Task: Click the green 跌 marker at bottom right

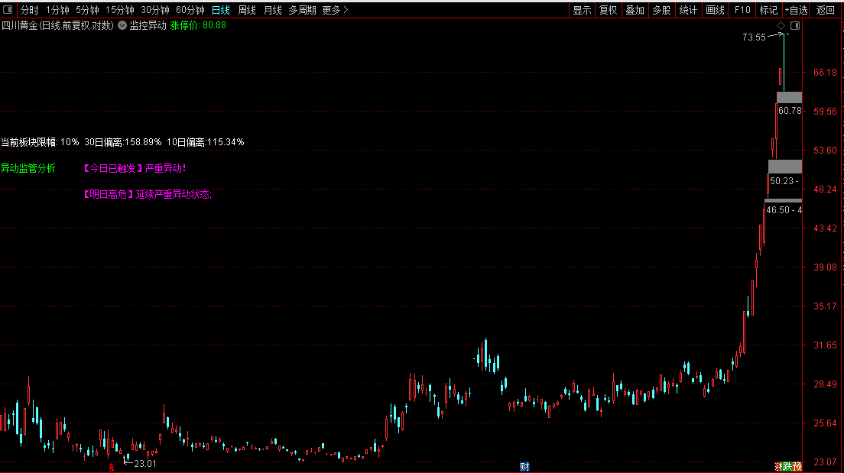Action: pos(787,467)
